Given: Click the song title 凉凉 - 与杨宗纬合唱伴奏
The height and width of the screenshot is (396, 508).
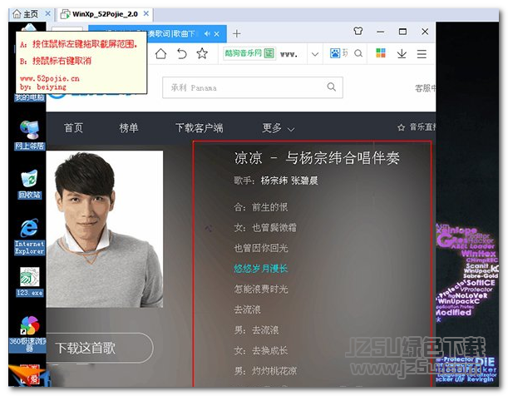Looking at the screenshot, I should coord(317,158).
